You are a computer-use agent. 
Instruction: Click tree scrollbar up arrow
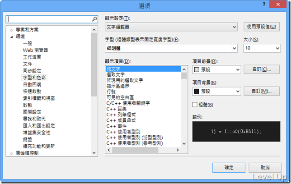[94, 30]
